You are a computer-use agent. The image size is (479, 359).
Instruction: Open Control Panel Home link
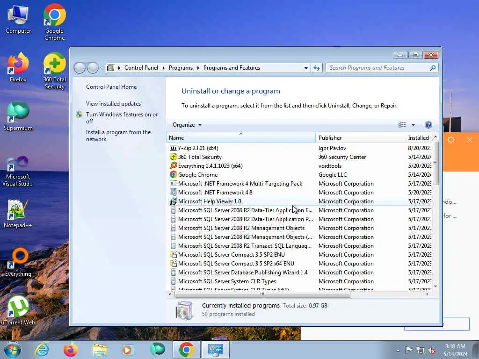coord(111,87)
